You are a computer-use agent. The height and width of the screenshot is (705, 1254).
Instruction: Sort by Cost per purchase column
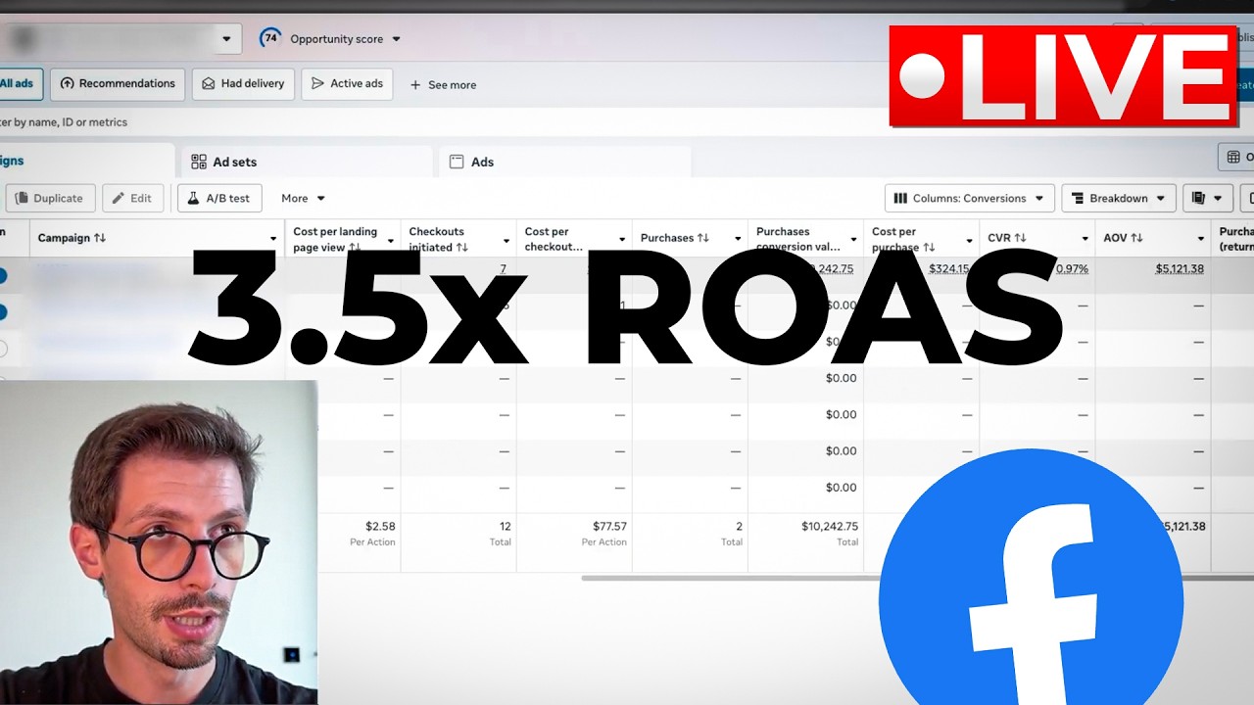tap(903, 240)
